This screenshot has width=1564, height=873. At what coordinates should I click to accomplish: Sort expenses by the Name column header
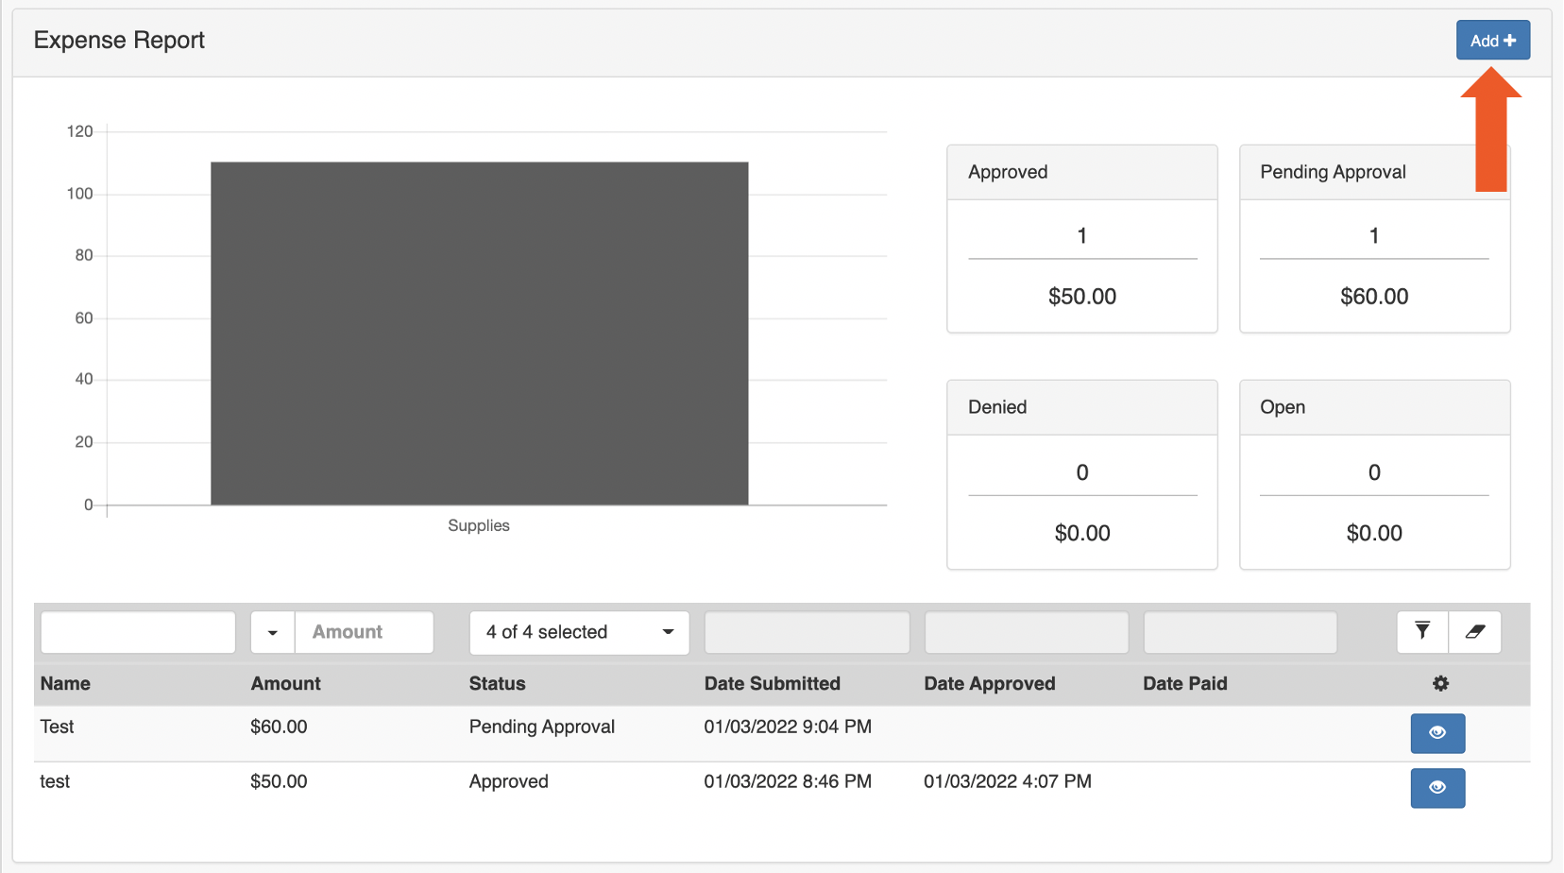coord(64,683)
